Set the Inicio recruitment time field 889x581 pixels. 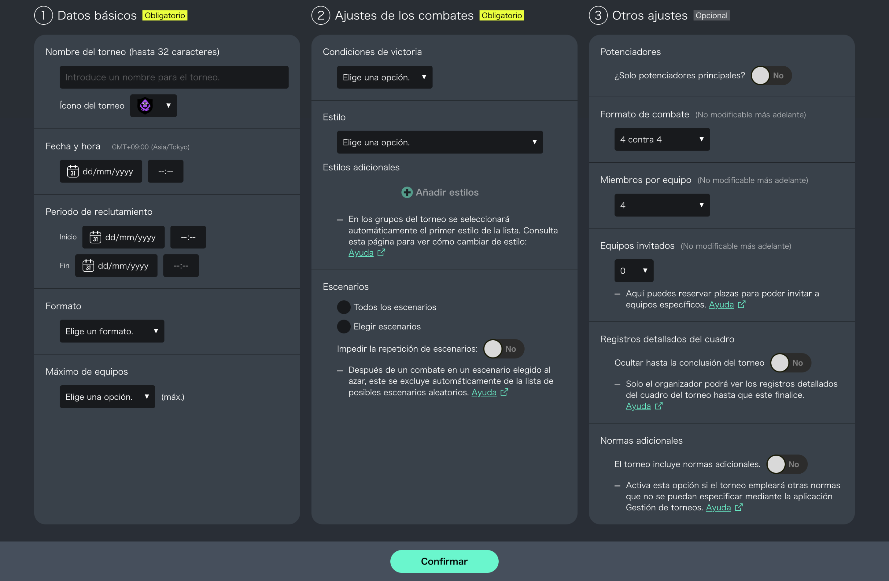click(x=188, y=237)
